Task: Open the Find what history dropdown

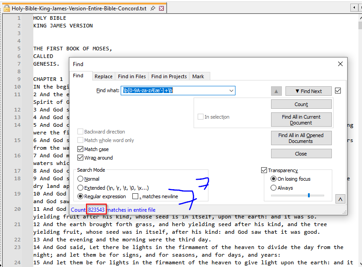Action: click(x=231, y=91)
